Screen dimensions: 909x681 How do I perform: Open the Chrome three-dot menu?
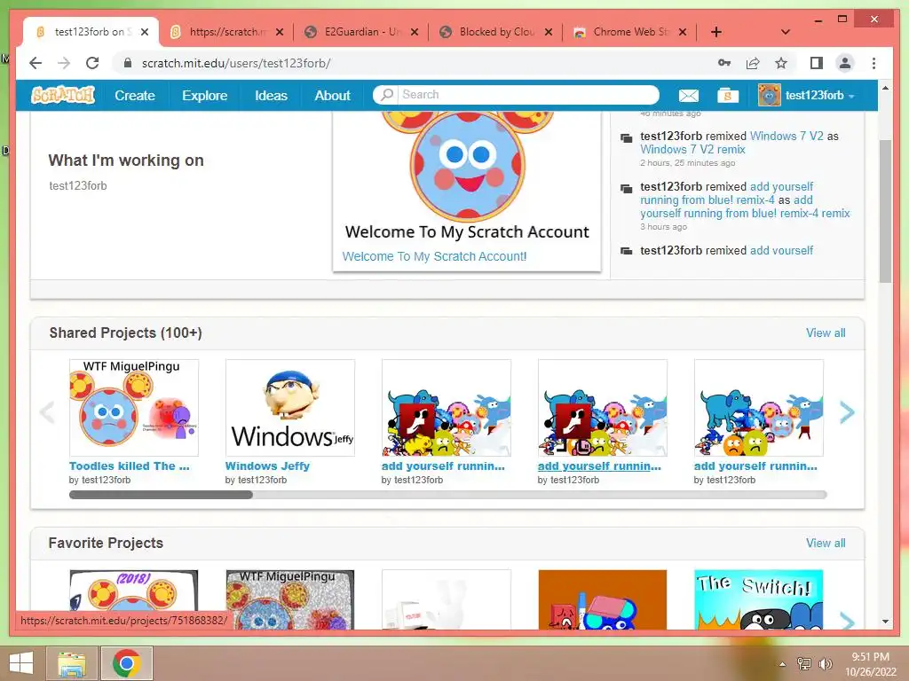coord(873,63)
